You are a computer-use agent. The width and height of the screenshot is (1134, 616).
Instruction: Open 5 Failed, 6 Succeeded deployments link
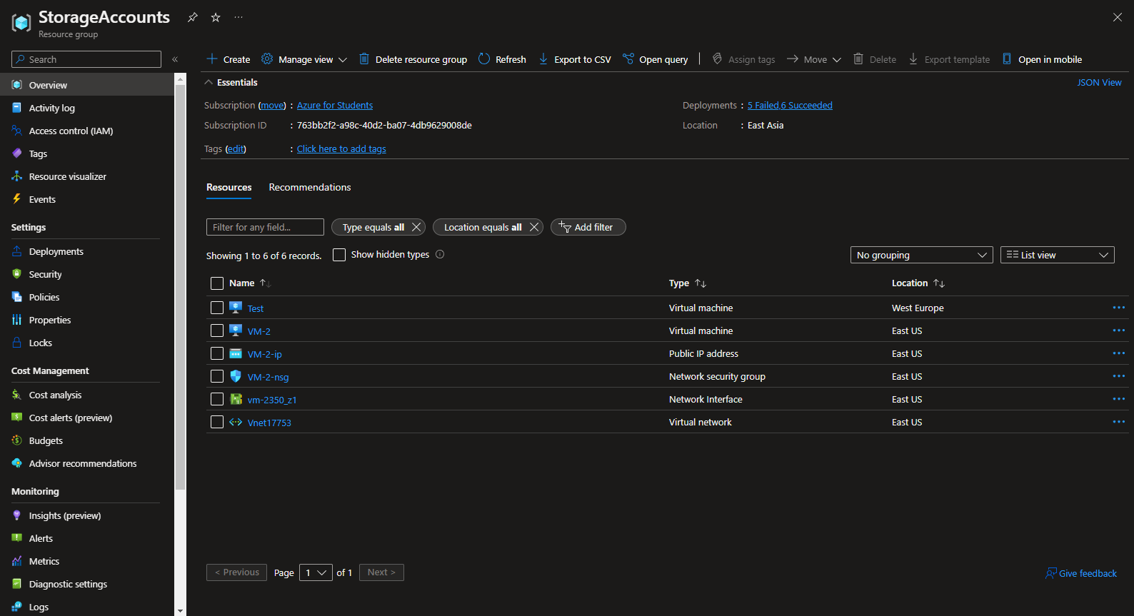790,105
